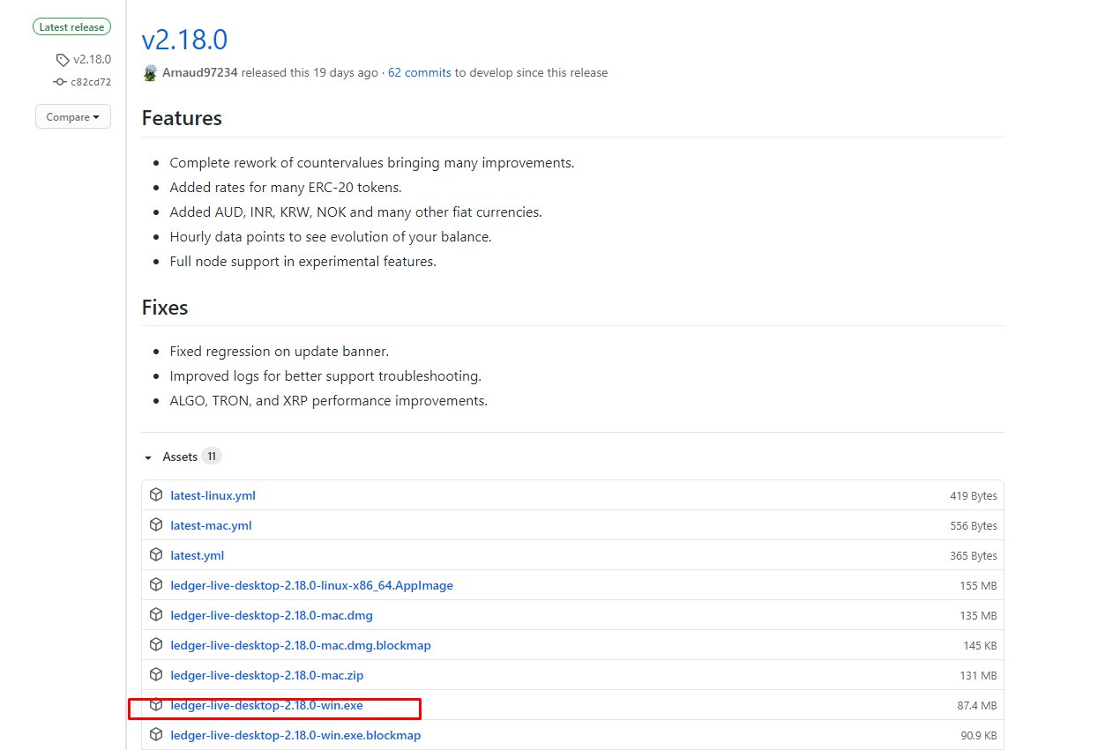Click package icon next to latest-linux.yml

pos(156,495)
